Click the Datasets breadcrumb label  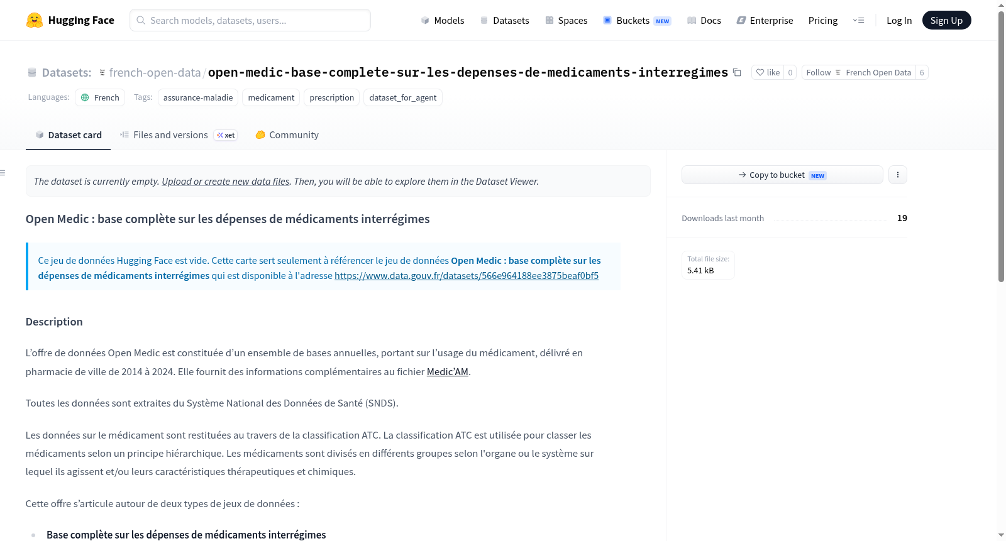(x=67, y=73)
